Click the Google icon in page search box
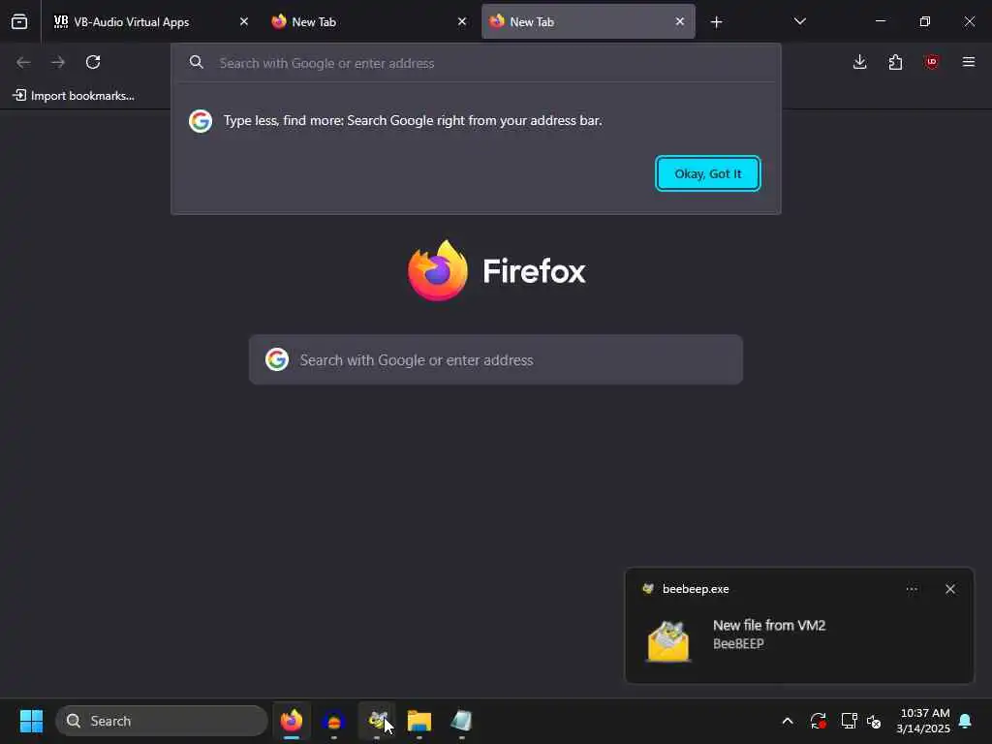Screen dimensions: 992x744 point(277,359)
